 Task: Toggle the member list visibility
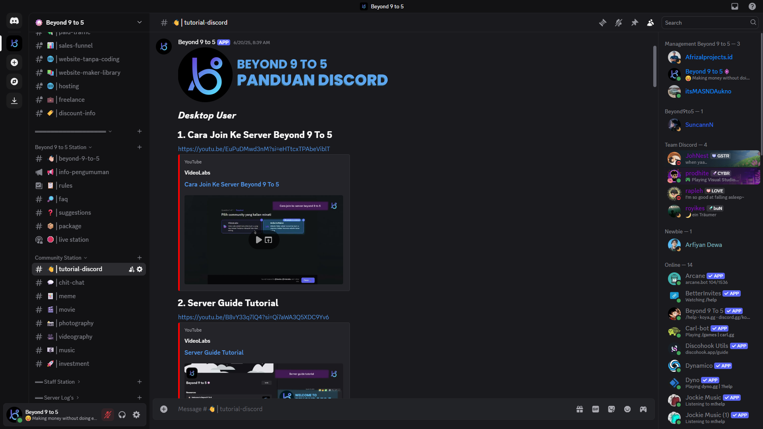[x=650, y=23]
